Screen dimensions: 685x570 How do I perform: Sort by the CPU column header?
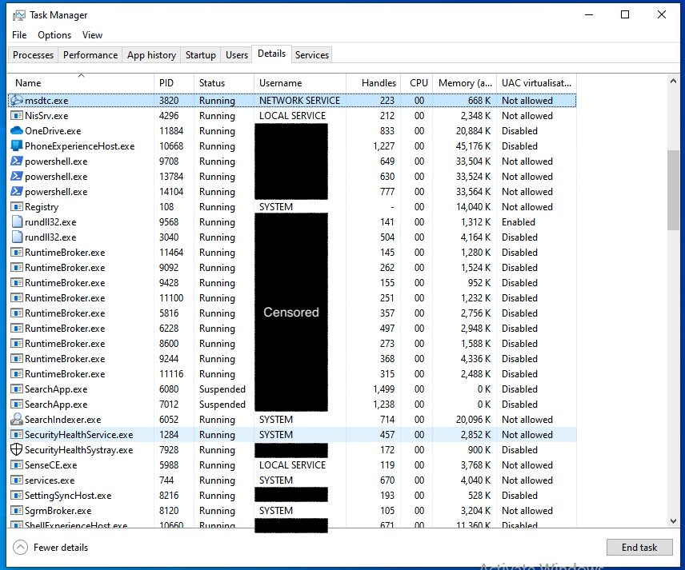(x=416, y=83)
